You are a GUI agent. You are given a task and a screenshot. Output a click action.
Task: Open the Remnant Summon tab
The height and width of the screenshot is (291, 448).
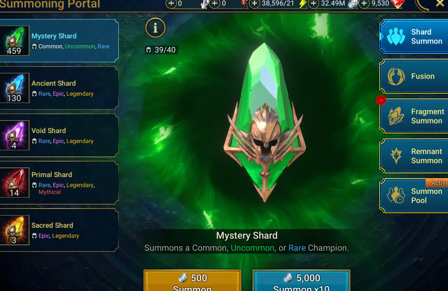[x=414, y=156]
